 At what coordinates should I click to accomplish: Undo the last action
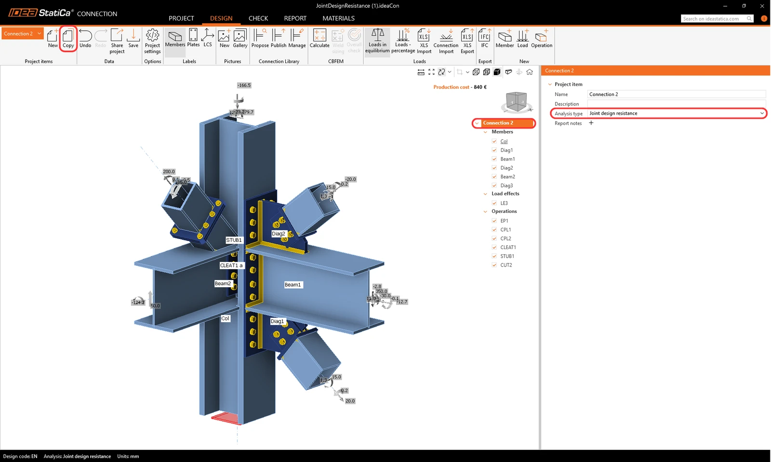[x=85, y=39]
